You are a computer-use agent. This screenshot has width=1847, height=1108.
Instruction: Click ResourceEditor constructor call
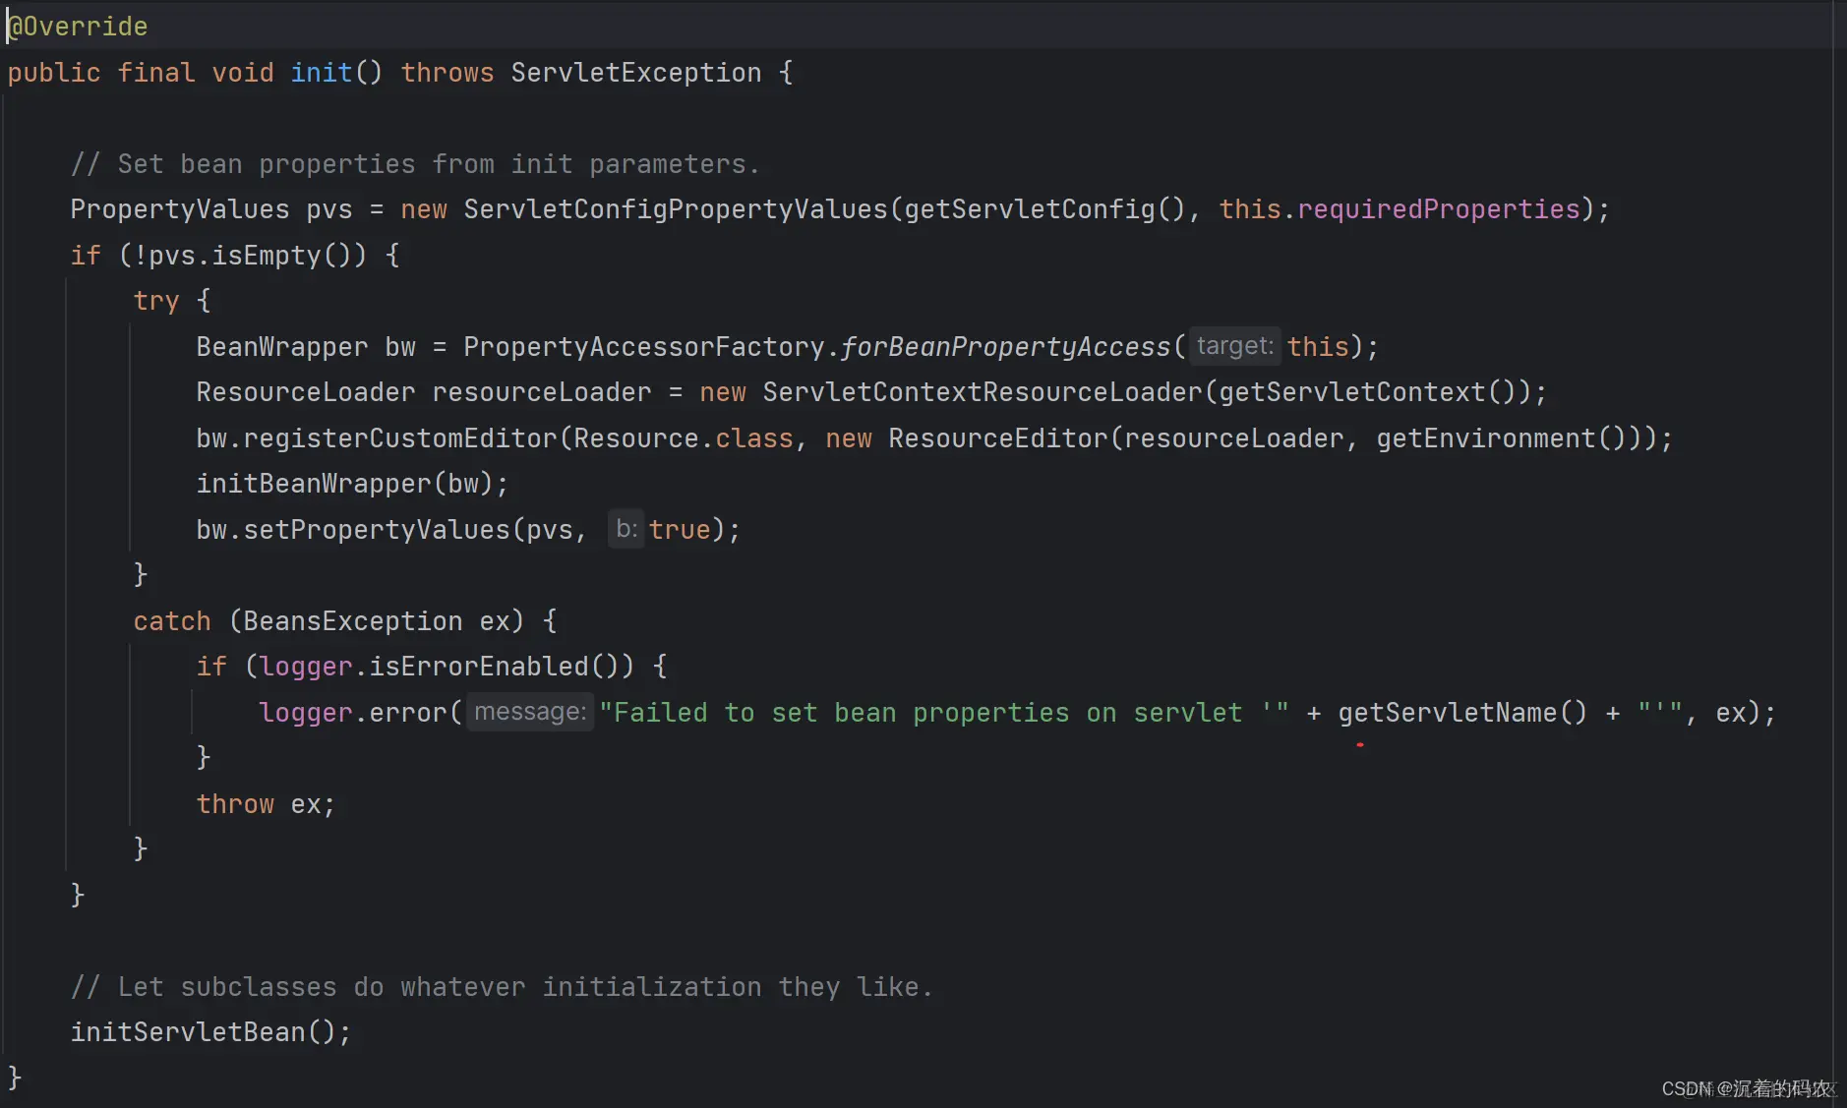(x=997, y=438)
